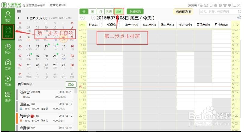Select doctor column 汪善思(中)
246x132 pixels.
pos(95,25)
